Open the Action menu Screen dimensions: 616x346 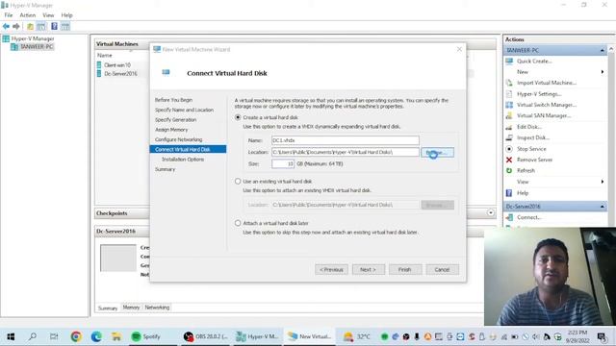click(x=28, y=15)
